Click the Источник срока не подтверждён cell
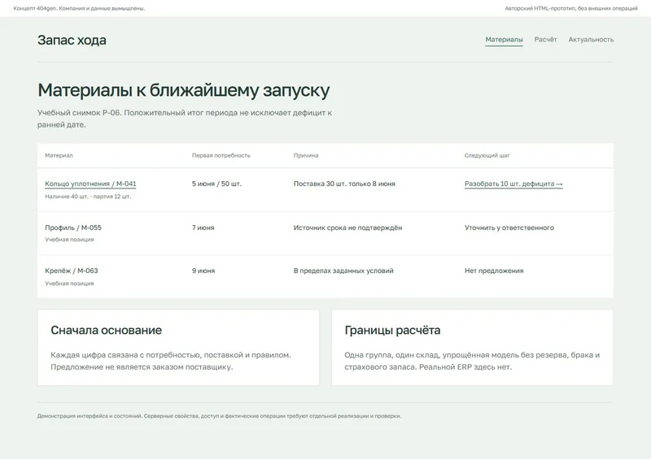The image size is (651, 459). 348,227
